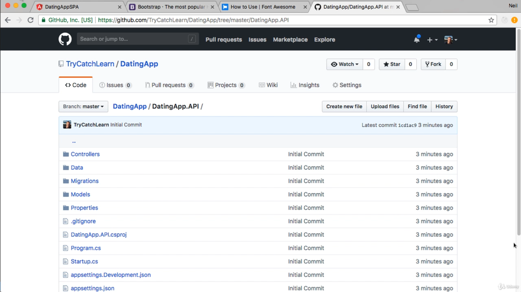Click the browser back arrow
The height and width of the screenshot is (292, 521).
coord(8,20)
